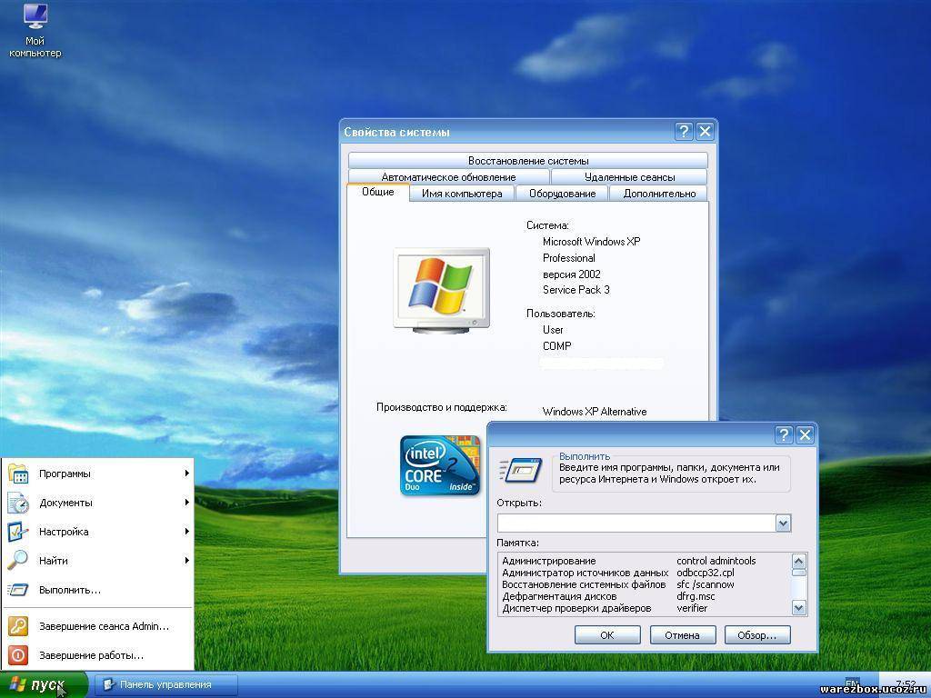Click the Intel Core 2 Duo logo
Image resolution: width=931 pixels, height=698 pixels.
pos(440,465)
